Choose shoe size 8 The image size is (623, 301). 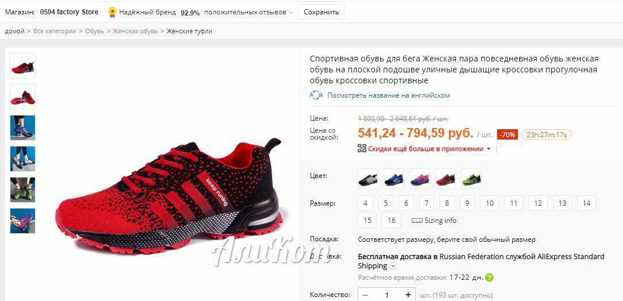pyautogui.click(x=447, y=203)
